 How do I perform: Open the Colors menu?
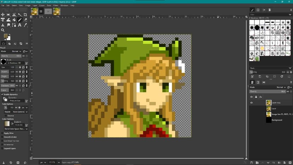[42, 6]
